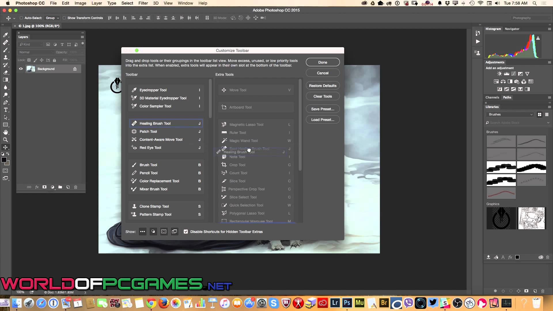The width and height of the screenshot is (553, 311).
Task: Show extra tools overflow indicator
Action: [143, 232]
